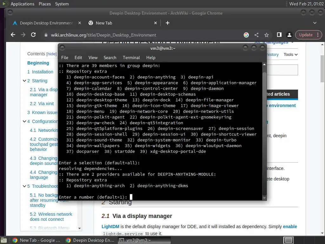325x244 pixels.
Task: Click the workspace switcher in bottom panel
Action: (289, 240)
